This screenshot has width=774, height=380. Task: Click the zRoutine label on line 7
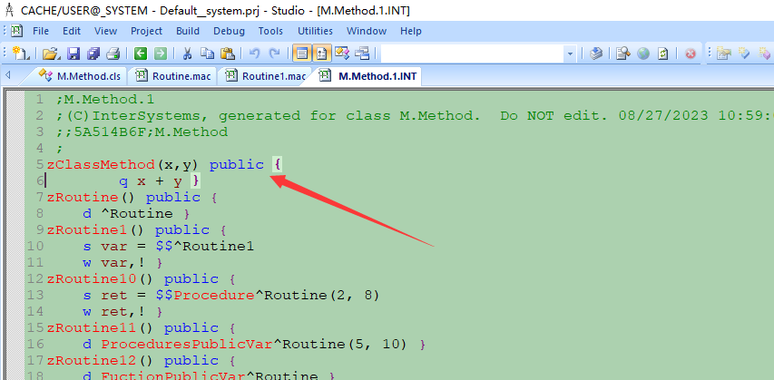83,198
